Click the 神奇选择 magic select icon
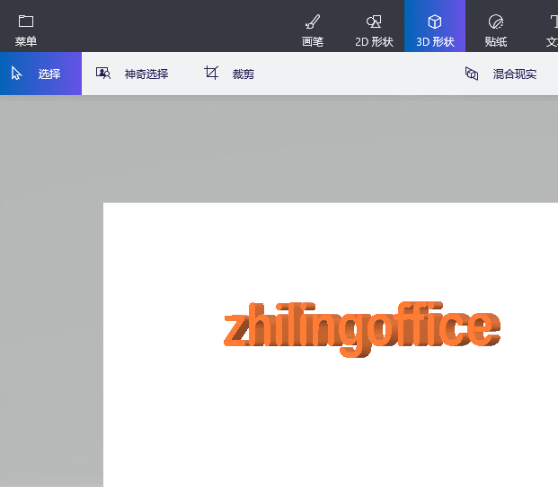This screenshot has width=558, height=487. pyautogui.click(x=103, y=74)
